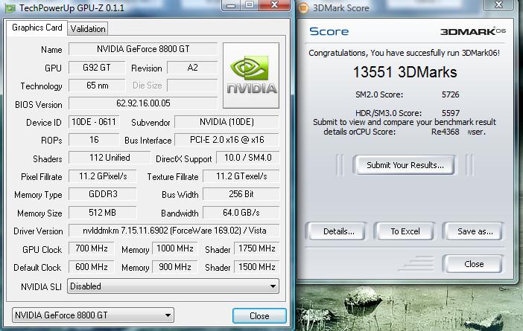Close the GPU-Z window via title bar X
This screenshot has width=523, height=331.
pyautogui.click(x=274, y=5)
